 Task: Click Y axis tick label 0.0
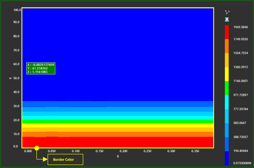point(15,146)
